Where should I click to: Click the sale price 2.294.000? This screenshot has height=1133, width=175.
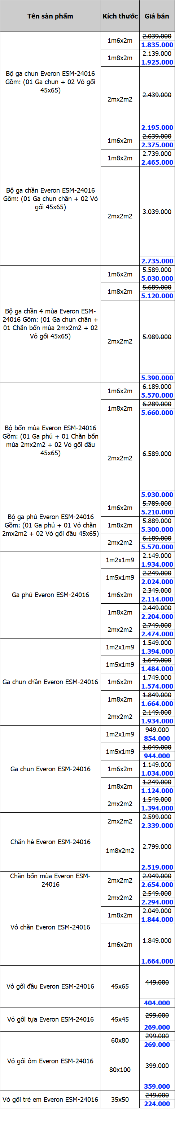(157, 902)
